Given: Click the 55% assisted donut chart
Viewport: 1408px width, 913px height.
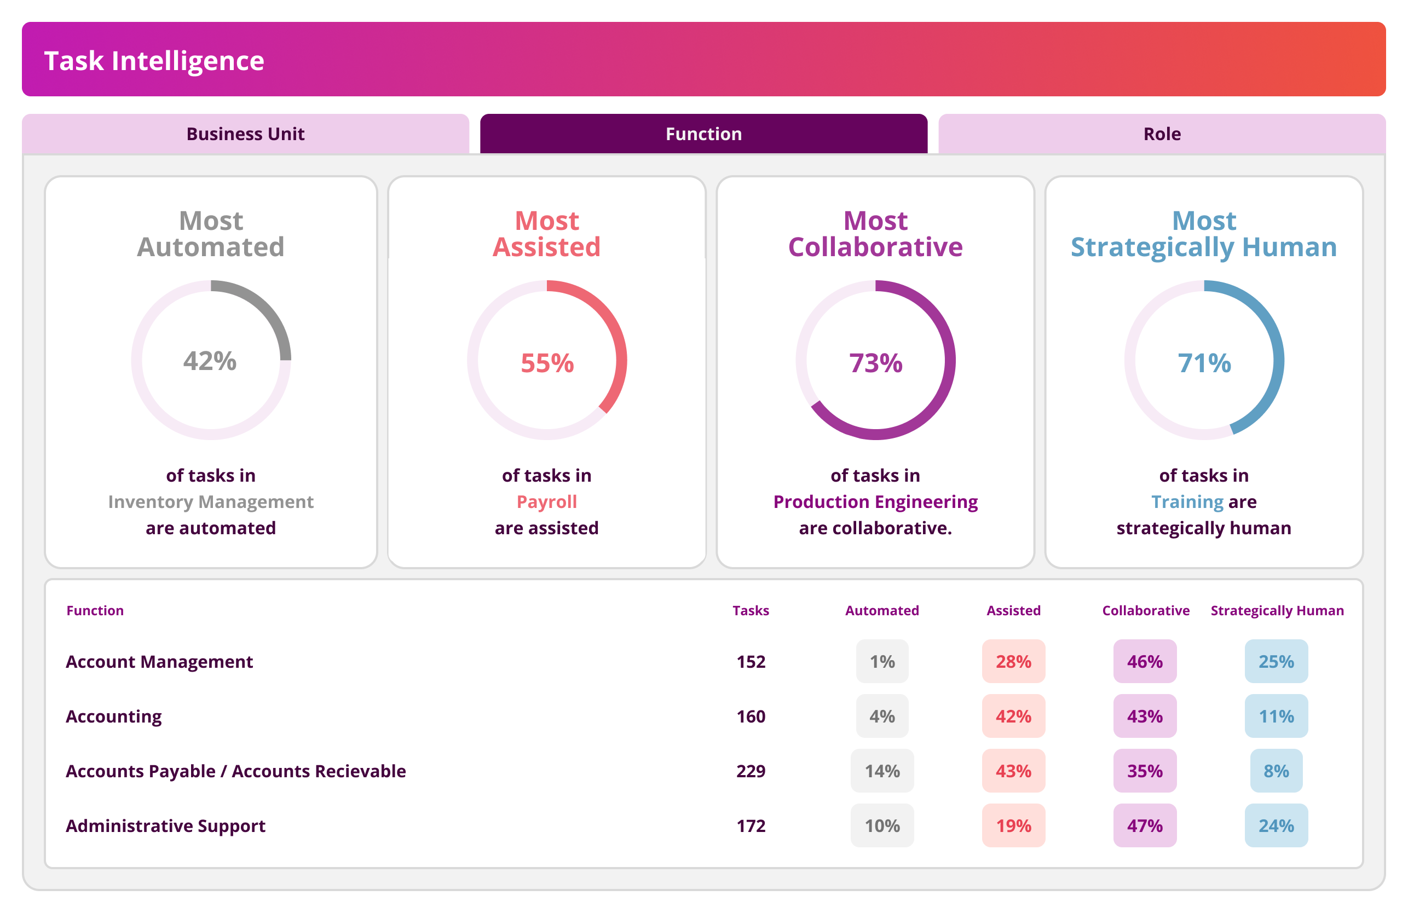Looking at the screenshot, I should click(547, 360).
